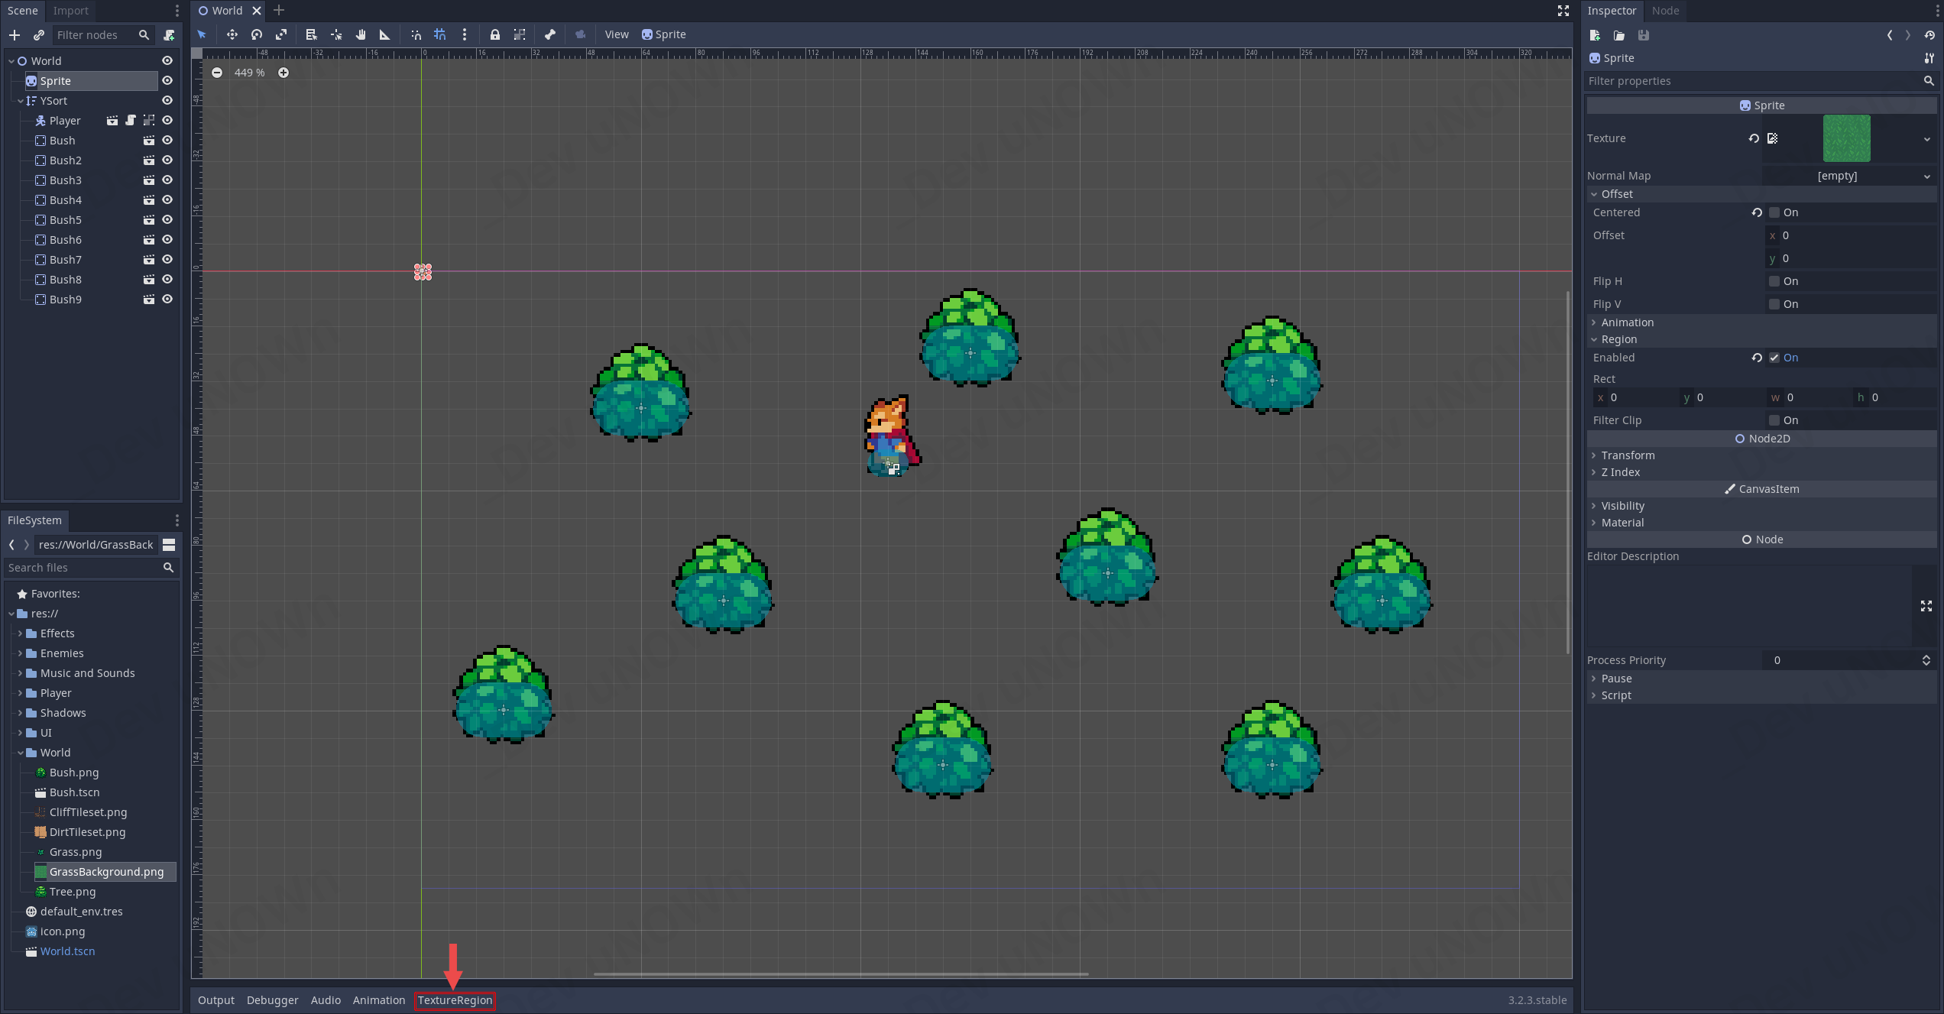This screenshot has height=1014, width=1944.
Task: Disable the Region Enabled checkbox
Action: 1774,358
